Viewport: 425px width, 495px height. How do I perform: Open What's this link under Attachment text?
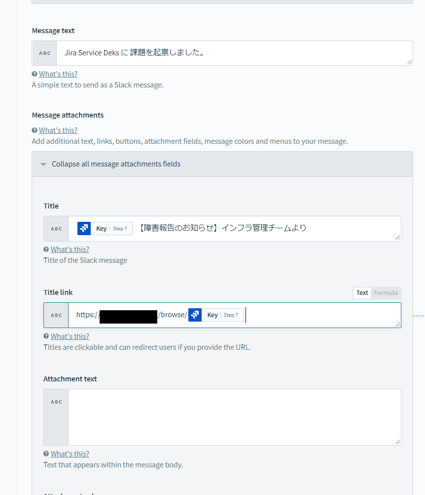(x=70, y=454)
